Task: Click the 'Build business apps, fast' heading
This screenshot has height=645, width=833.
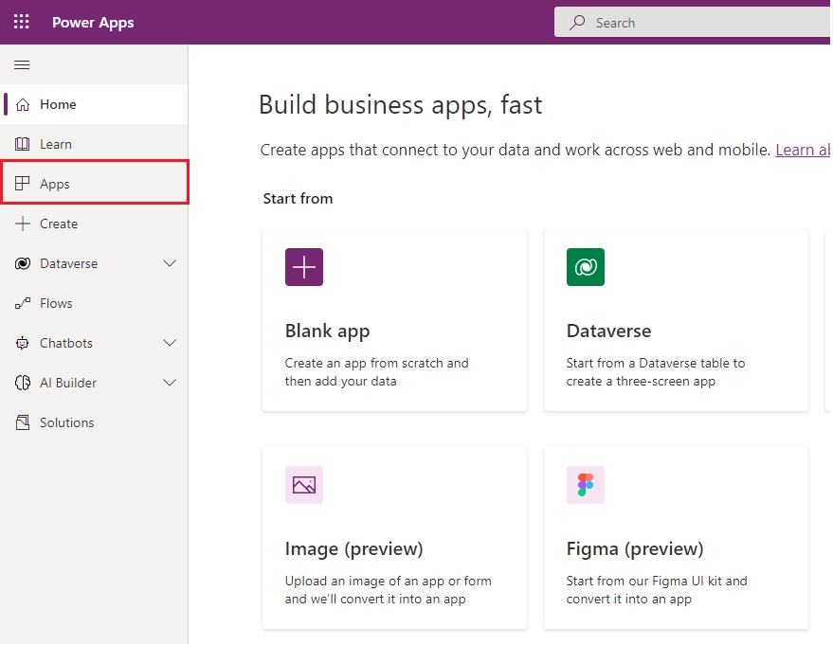Action: coord(401,104)
